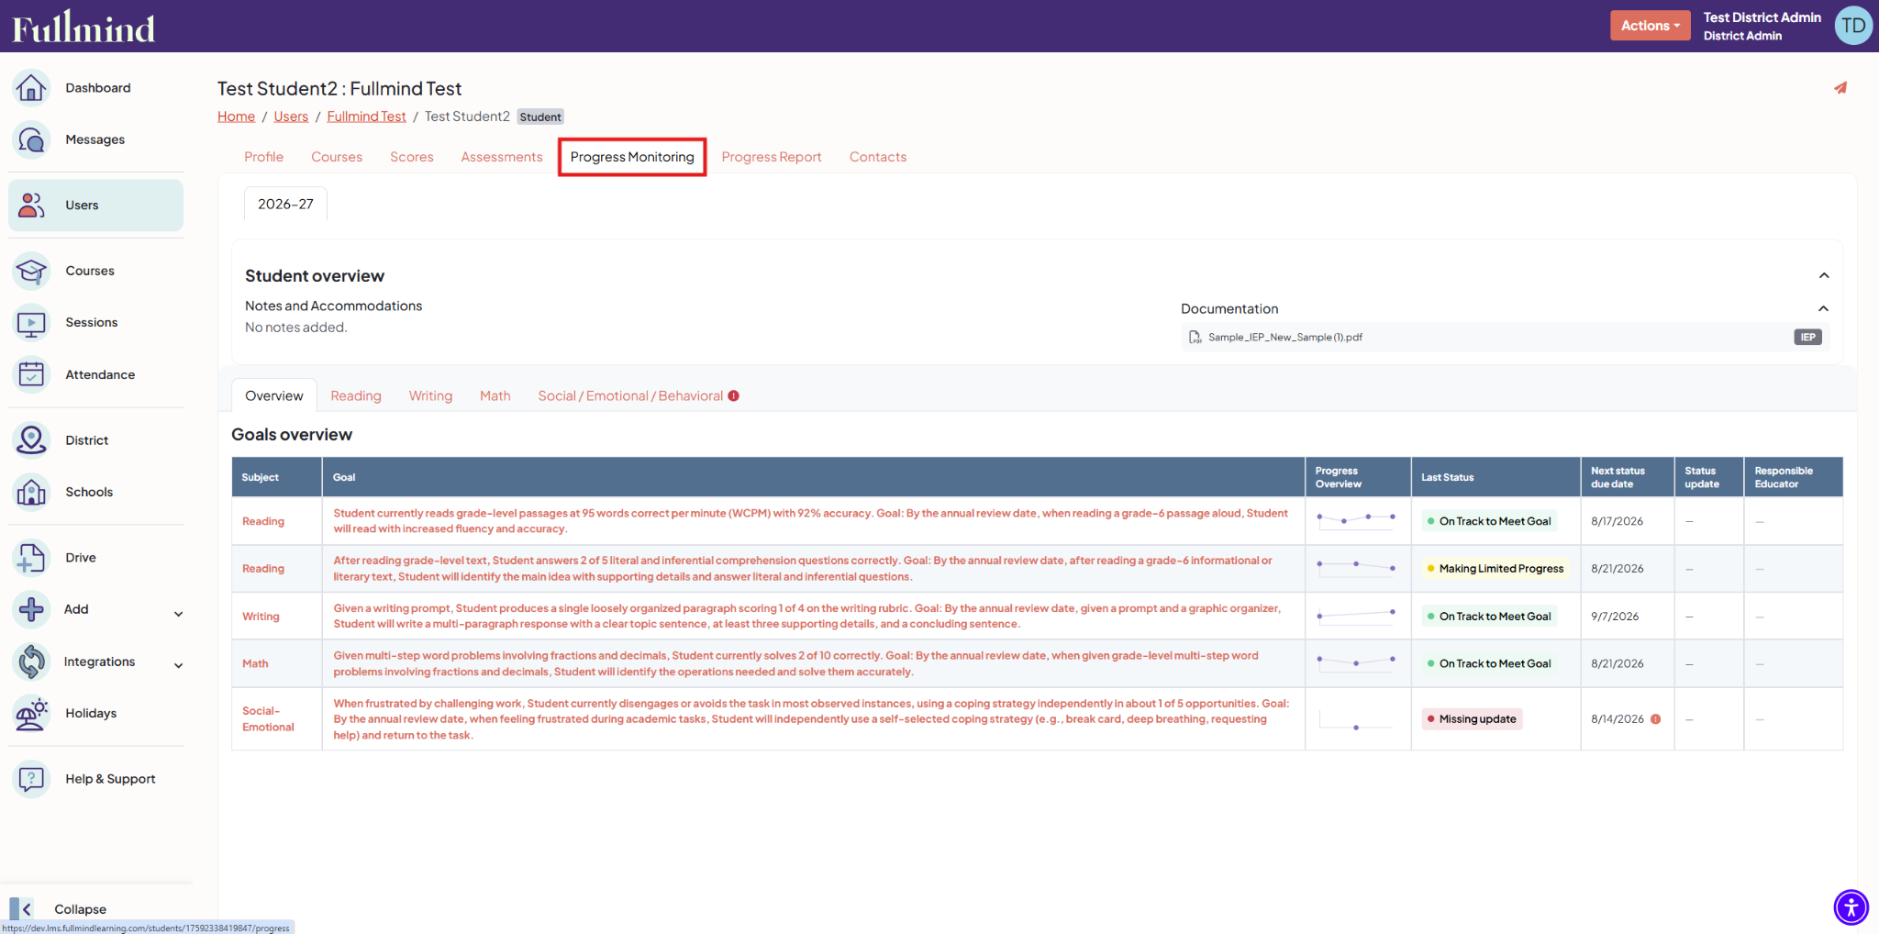
Task: Open the Actions dropdown button
Action: pos(1650,26)
